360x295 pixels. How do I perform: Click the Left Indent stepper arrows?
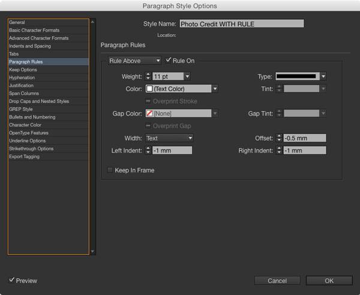(x=148, y=150)
